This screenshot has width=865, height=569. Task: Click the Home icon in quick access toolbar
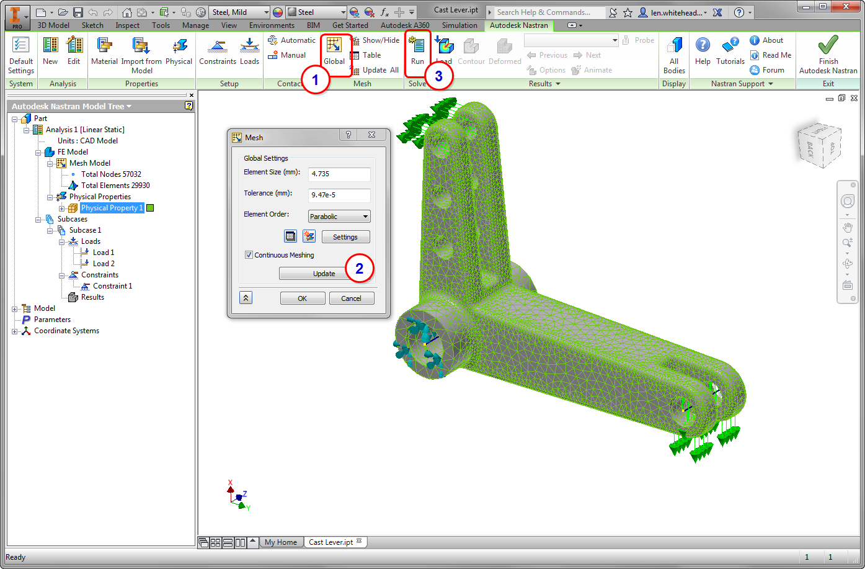tap(127, 12)
